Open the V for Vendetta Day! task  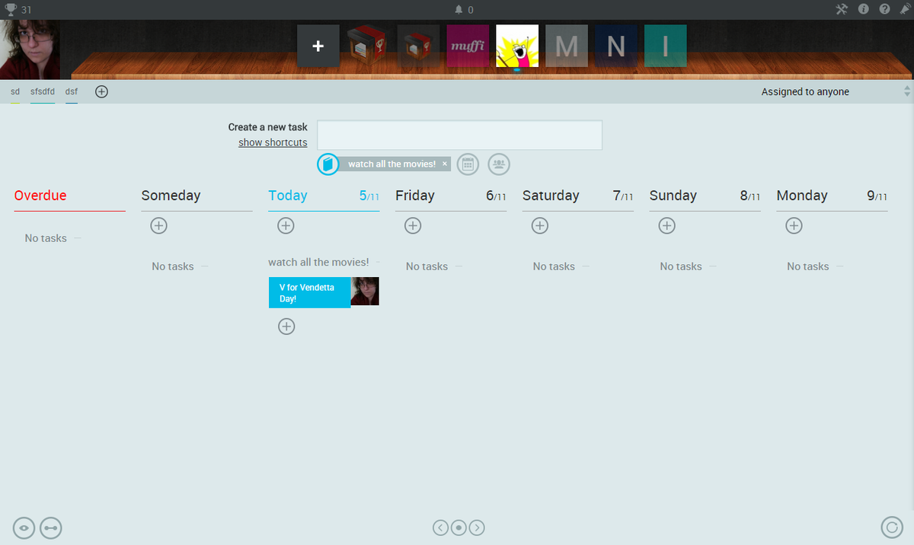[x=309, y=292]
